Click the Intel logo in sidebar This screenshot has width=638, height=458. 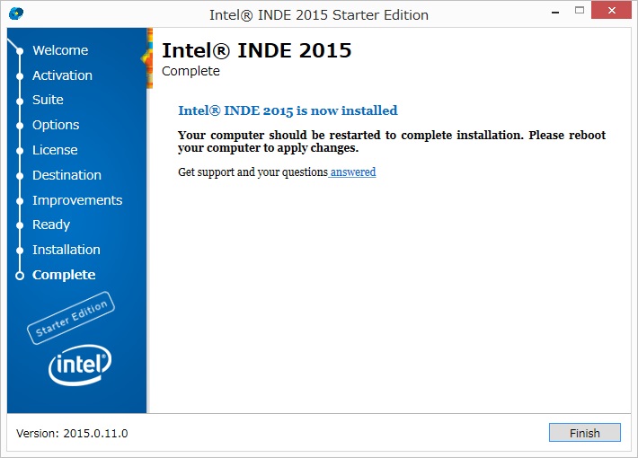pos(80,365)
